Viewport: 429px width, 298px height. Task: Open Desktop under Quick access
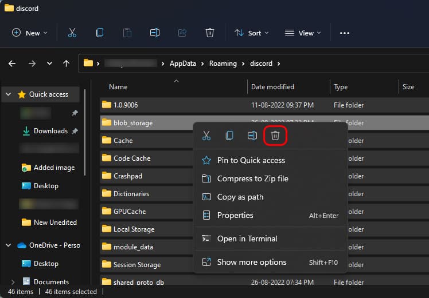pos(46,186)
